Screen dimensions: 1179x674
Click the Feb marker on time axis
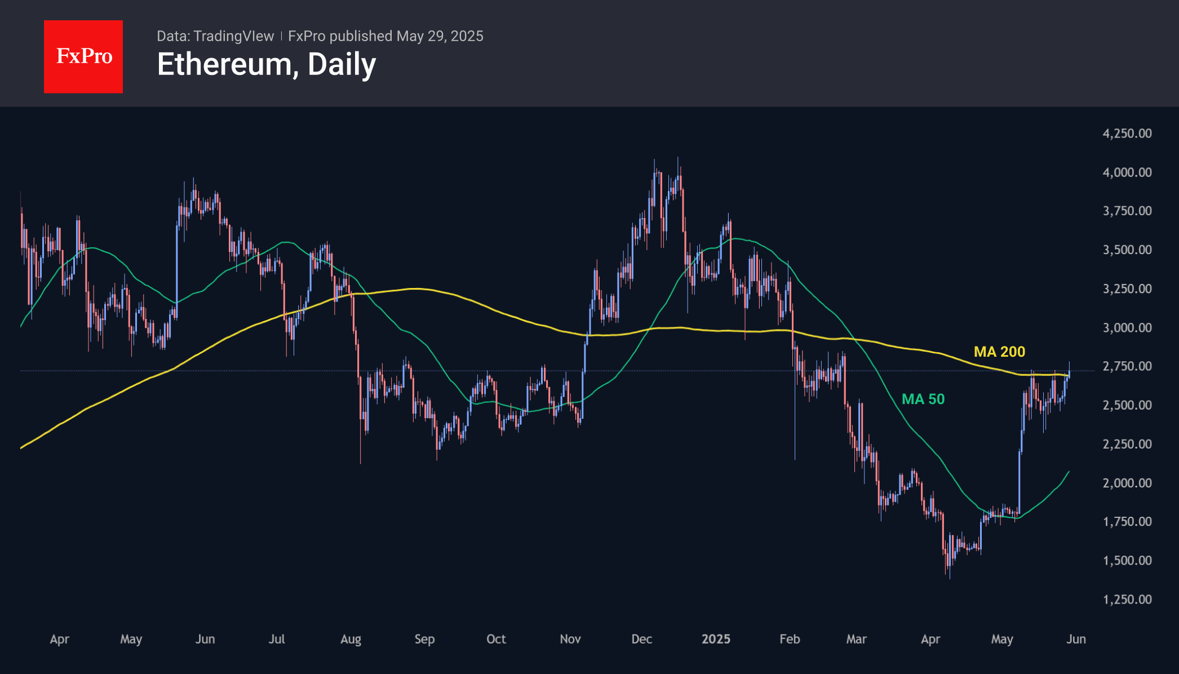pyautogui.click(x=790, y=639)
